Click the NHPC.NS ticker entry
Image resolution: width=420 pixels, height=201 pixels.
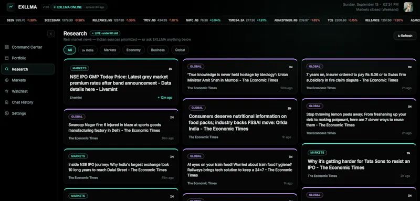pos(203,20)
